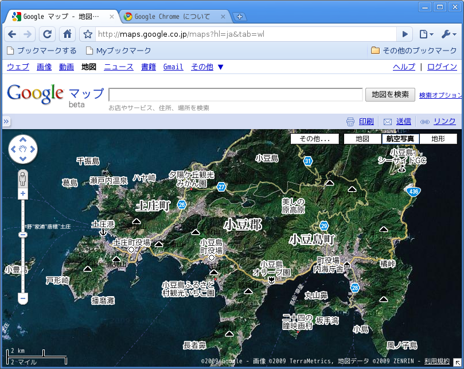Image resolution: width=464 pixels, height=369 pixels.
Task: Switch to 地形 terrain view
Action: [438, 139]
